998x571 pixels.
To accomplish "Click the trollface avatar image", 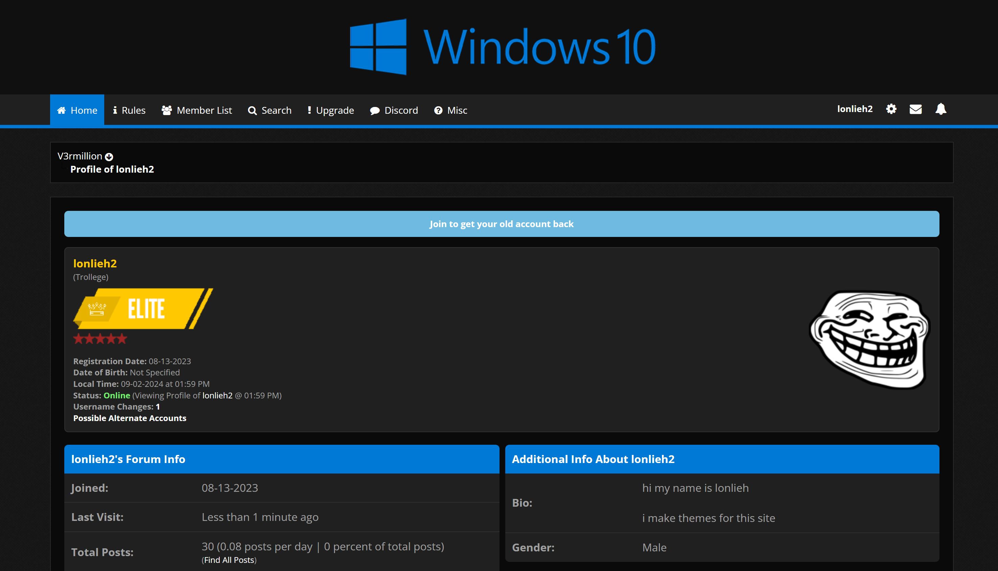I will coord(869,339).
